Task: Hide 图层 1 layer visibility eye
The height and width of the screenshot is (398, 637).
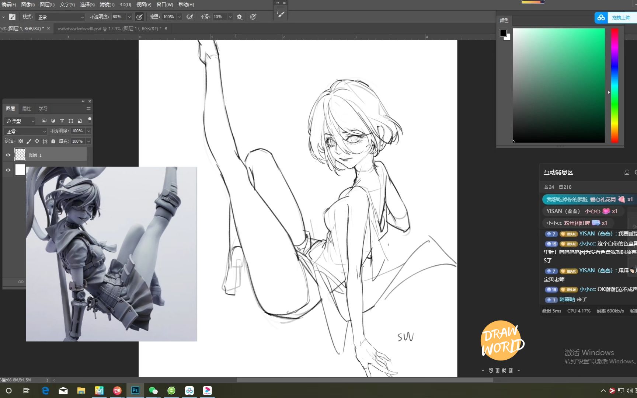Action: [x=8, y=155]
